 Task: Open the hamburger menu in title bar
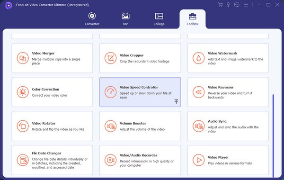[246, 5]
